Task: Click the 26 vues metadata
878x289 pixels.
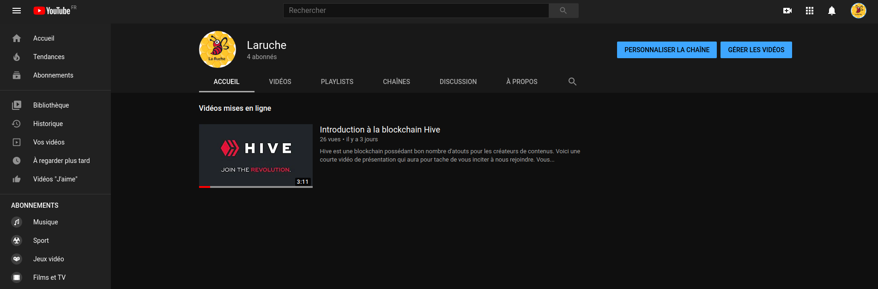Action: coord(330,139)
